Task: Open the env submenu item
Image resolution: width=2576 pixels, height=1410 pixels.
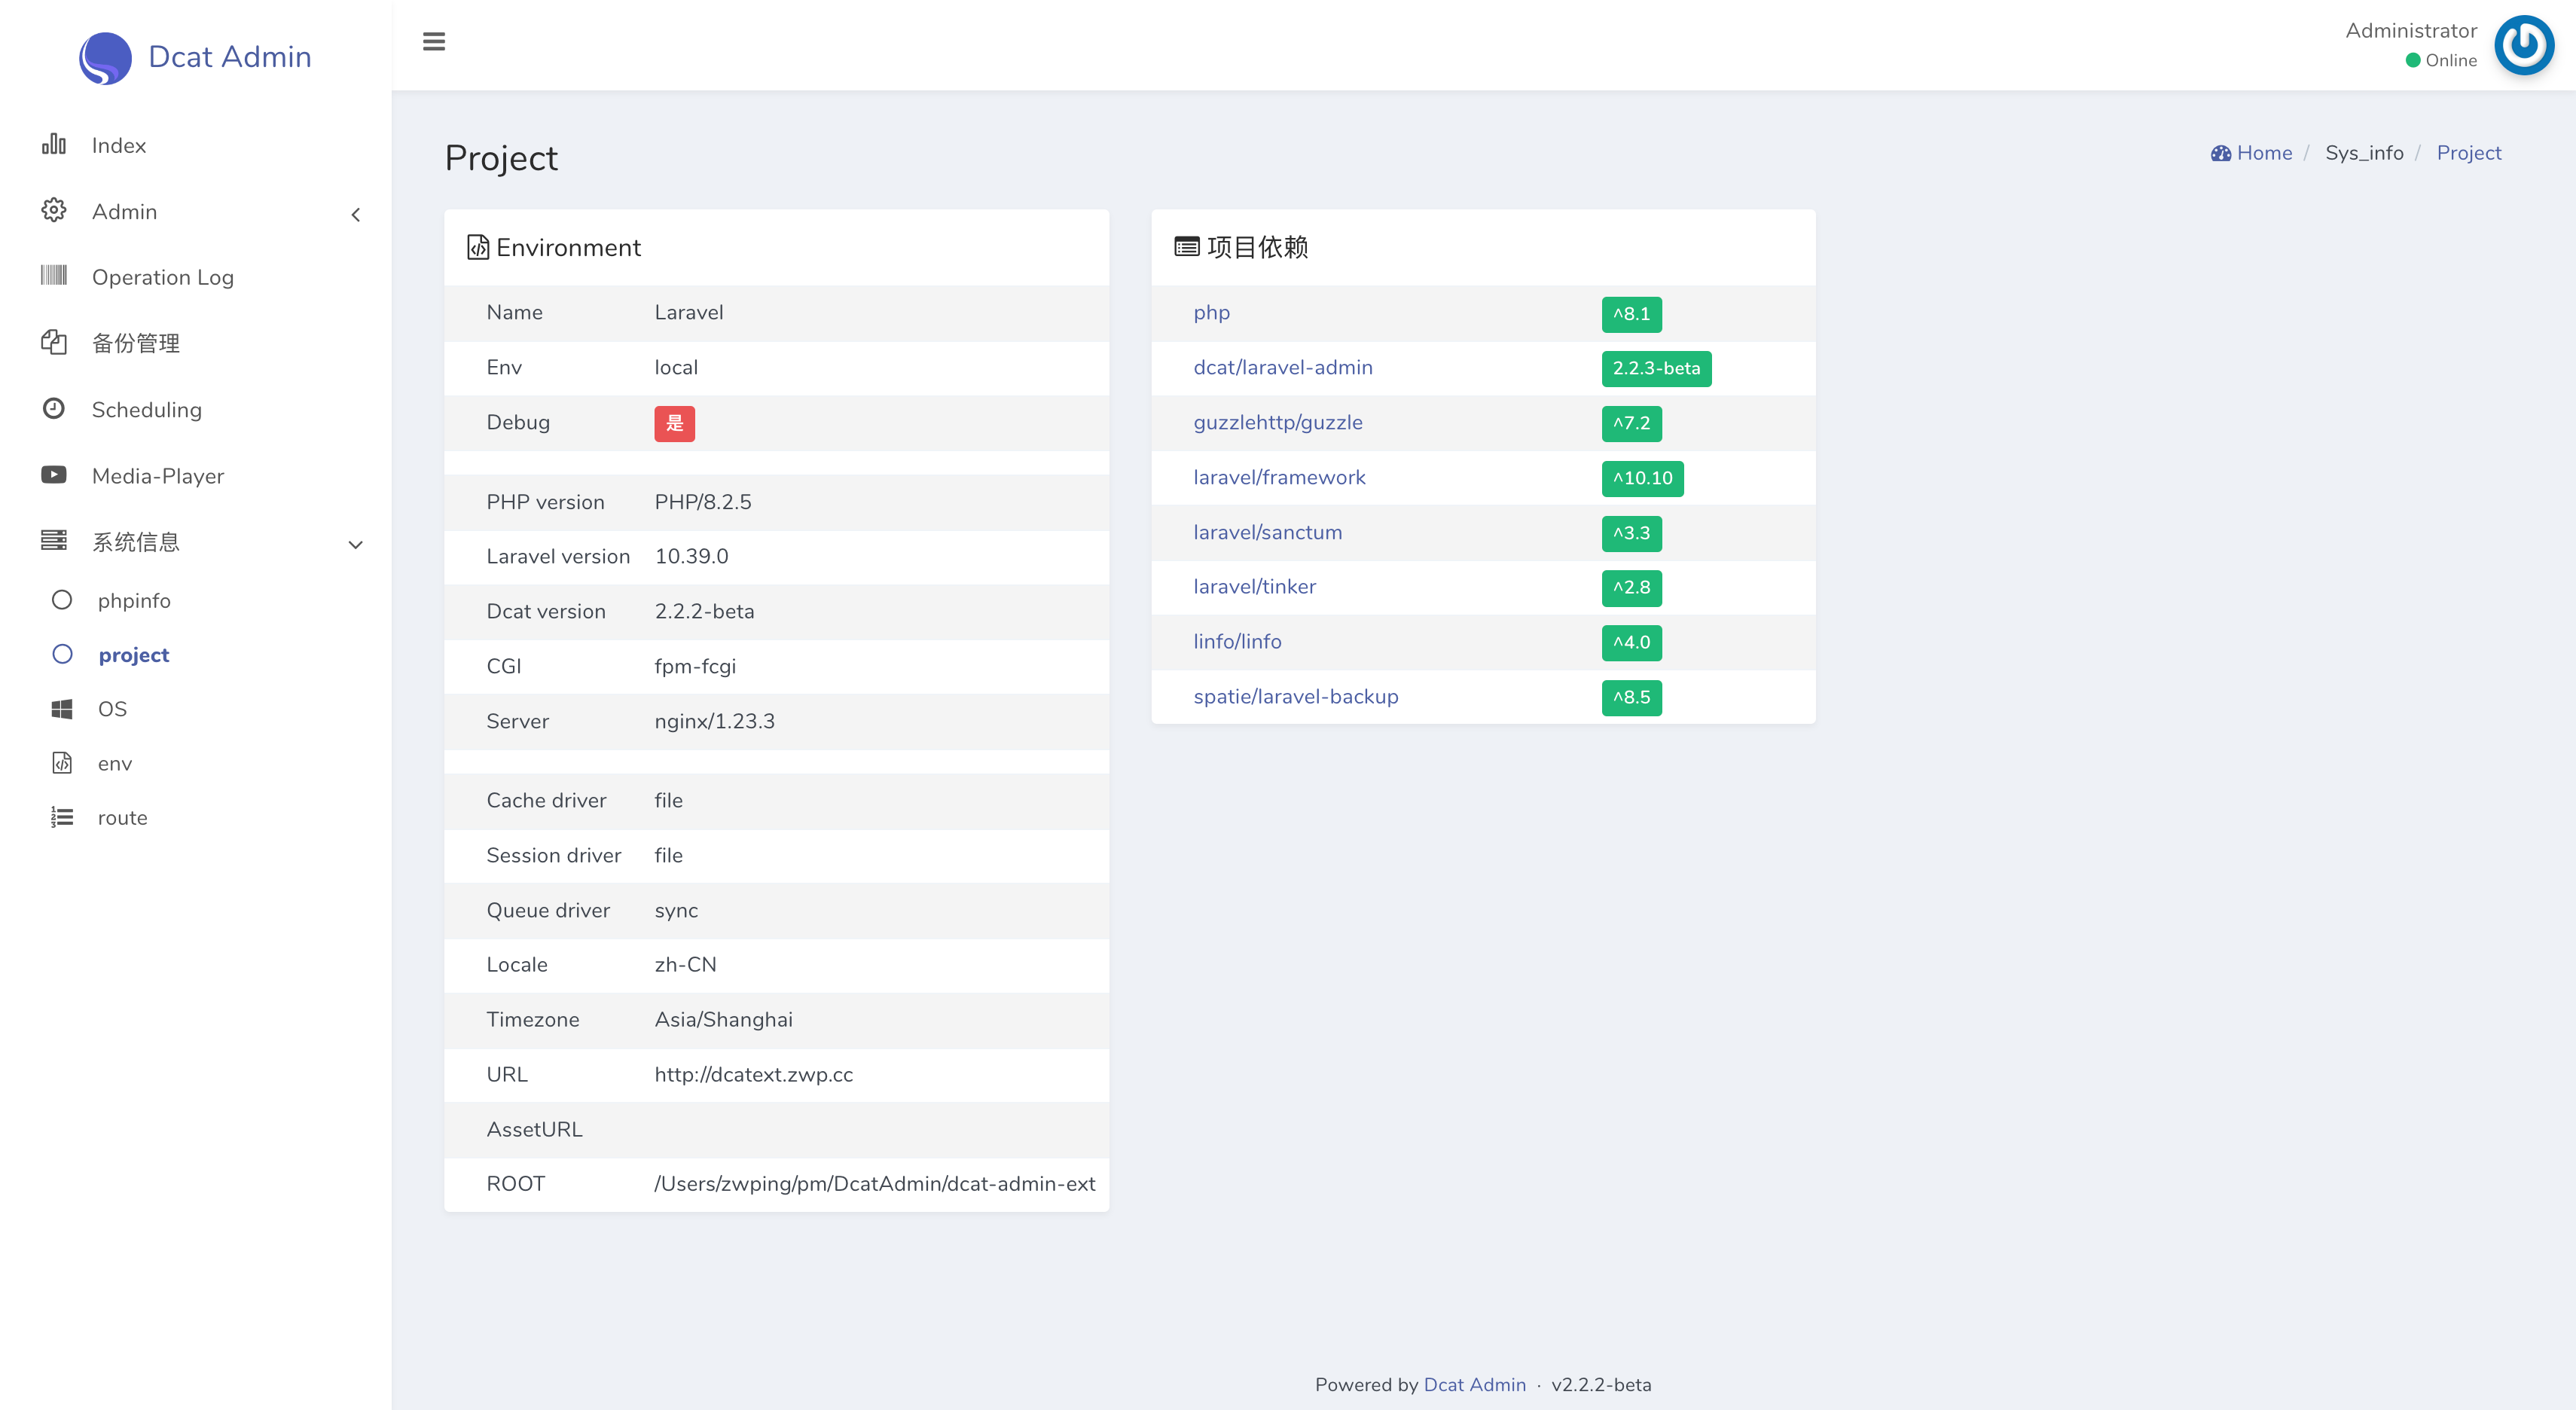Action: [x=115, y=764]
